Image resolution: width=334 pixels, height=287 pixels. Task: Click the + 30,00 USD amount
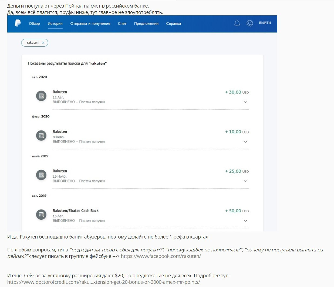click(x=237, y=92)
